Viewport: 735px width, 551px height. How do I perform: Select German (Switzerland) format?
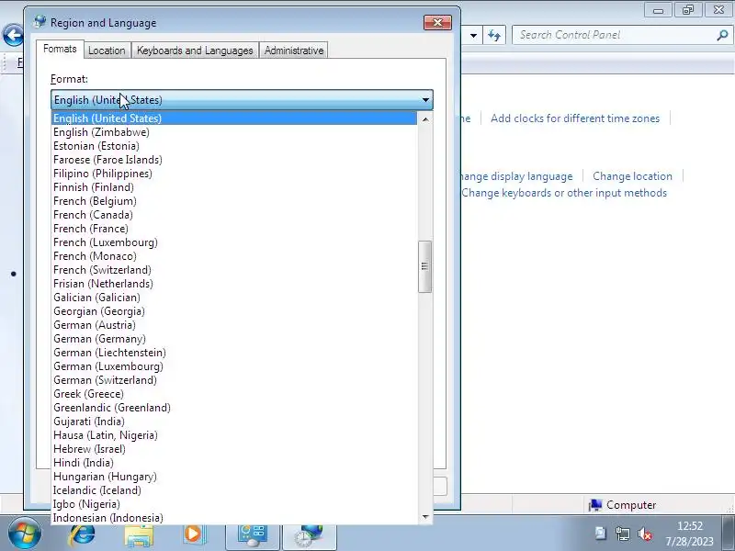(233, 380)
